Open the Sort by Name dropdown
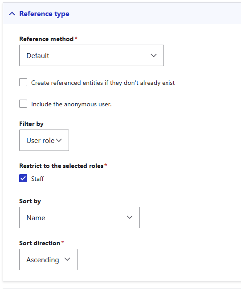Image resolution: width=241 pixels, height=289 pixels. (79, 218)
